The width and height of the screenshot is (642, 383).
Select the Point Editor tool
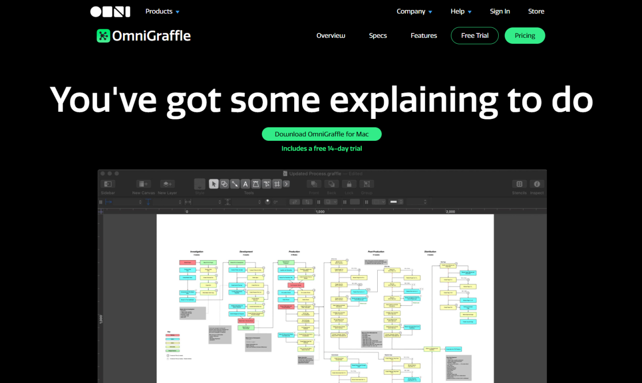(266, 184)
